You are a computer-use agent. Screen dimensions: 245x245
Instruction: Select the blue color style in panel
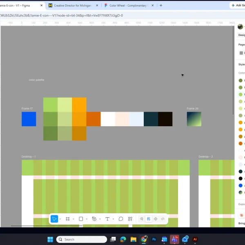241,185
